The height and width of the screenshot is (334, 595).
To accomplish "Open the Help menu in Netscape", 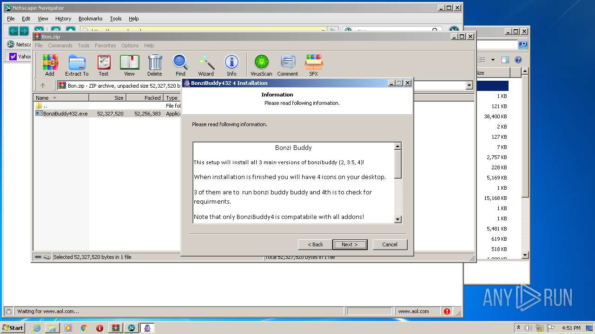I will click(x=134, y=19).
